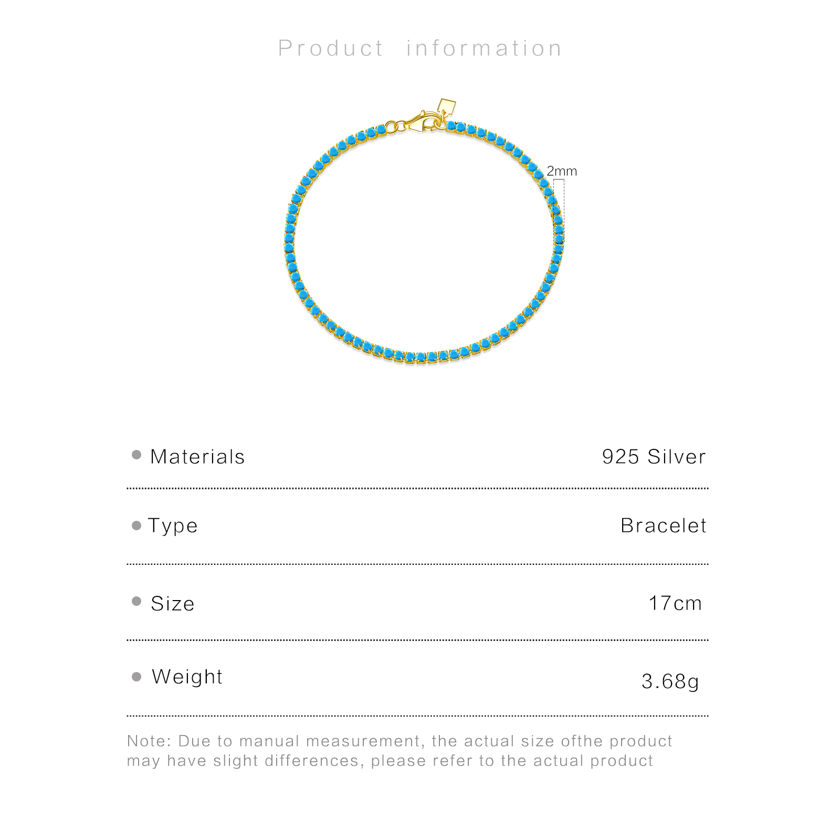Click the Bracelet value text
This screenshot has height=840, width=840.
click(664, 526)
